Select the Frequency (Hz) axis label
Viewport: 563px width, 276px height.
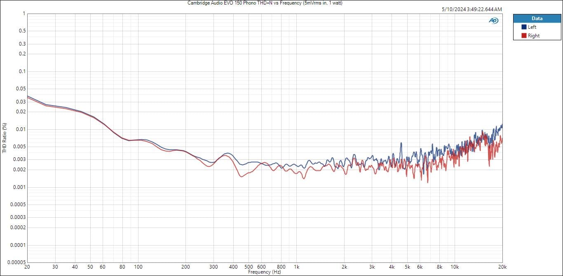click(x=265, y=272)
